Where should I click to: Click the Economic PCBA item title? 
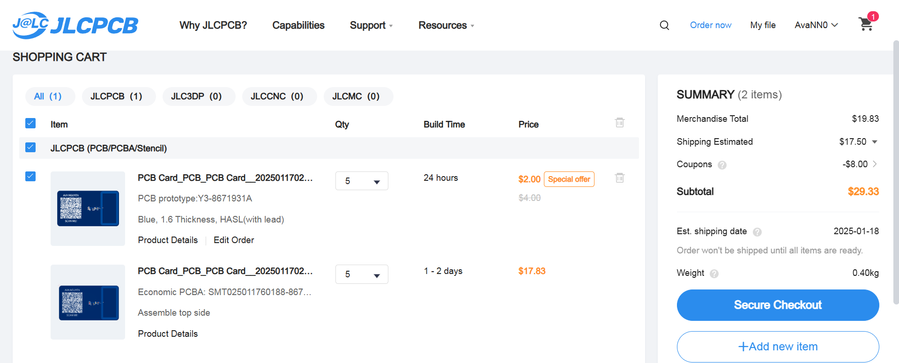(x=225, y=271)
